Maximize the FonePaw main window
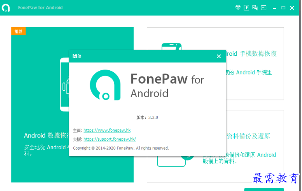The width and height of the screenshot is (302, 191). [283, 8]
